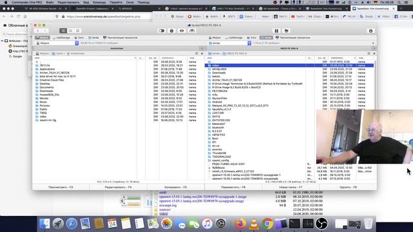Click Редактировать - F4 button
This screenshot has height=232, width=413.
tap(118, 188)
